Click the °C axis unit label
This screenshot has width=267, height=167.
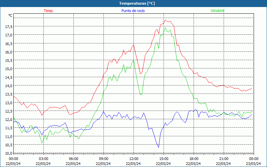pos(10,15)
